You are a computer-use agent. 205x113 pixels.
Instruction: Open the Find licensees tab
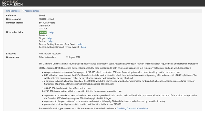(x=13, y=11)
